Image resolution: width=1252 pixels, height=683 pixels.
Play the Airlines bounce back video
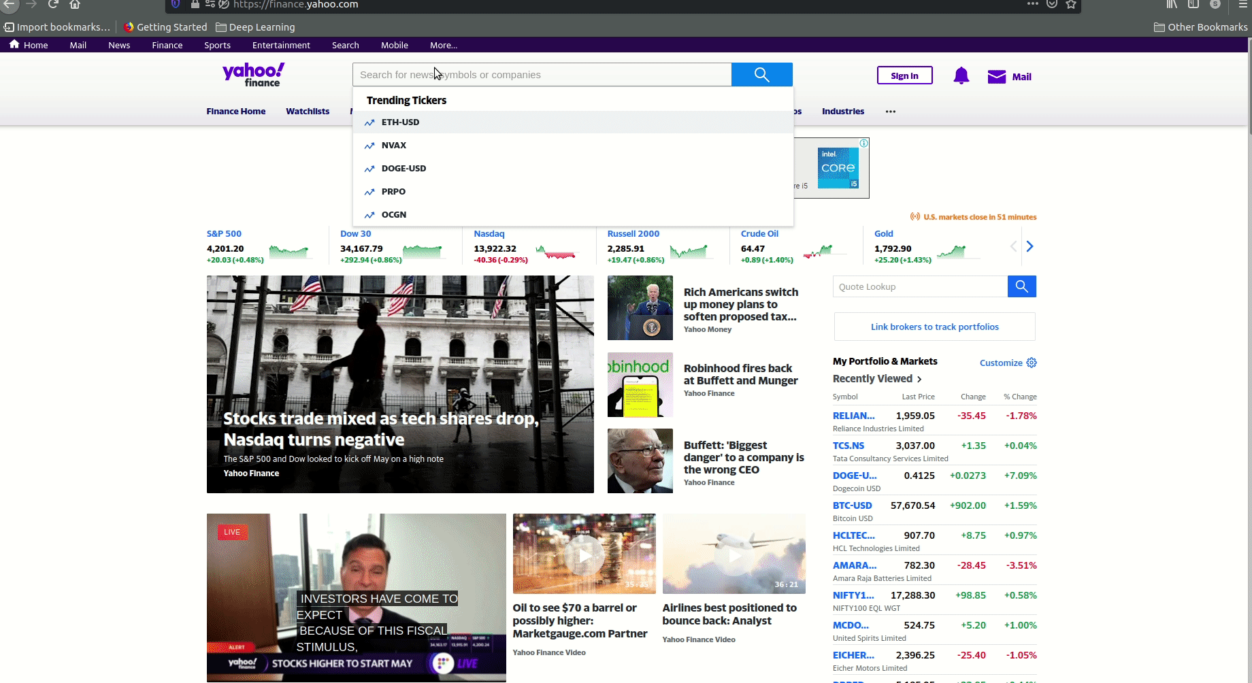point(734,555)
